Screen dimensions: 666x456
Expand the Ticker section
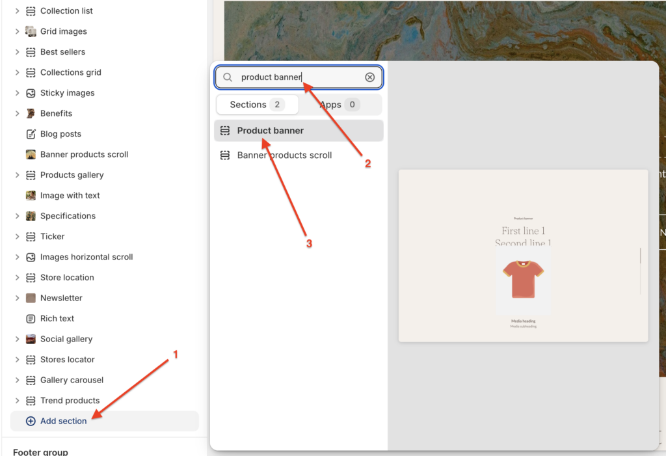pyautogui.click(x=17, y=237)
